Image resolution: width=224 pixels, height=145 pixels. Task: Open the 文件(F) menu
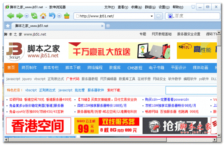109,7
